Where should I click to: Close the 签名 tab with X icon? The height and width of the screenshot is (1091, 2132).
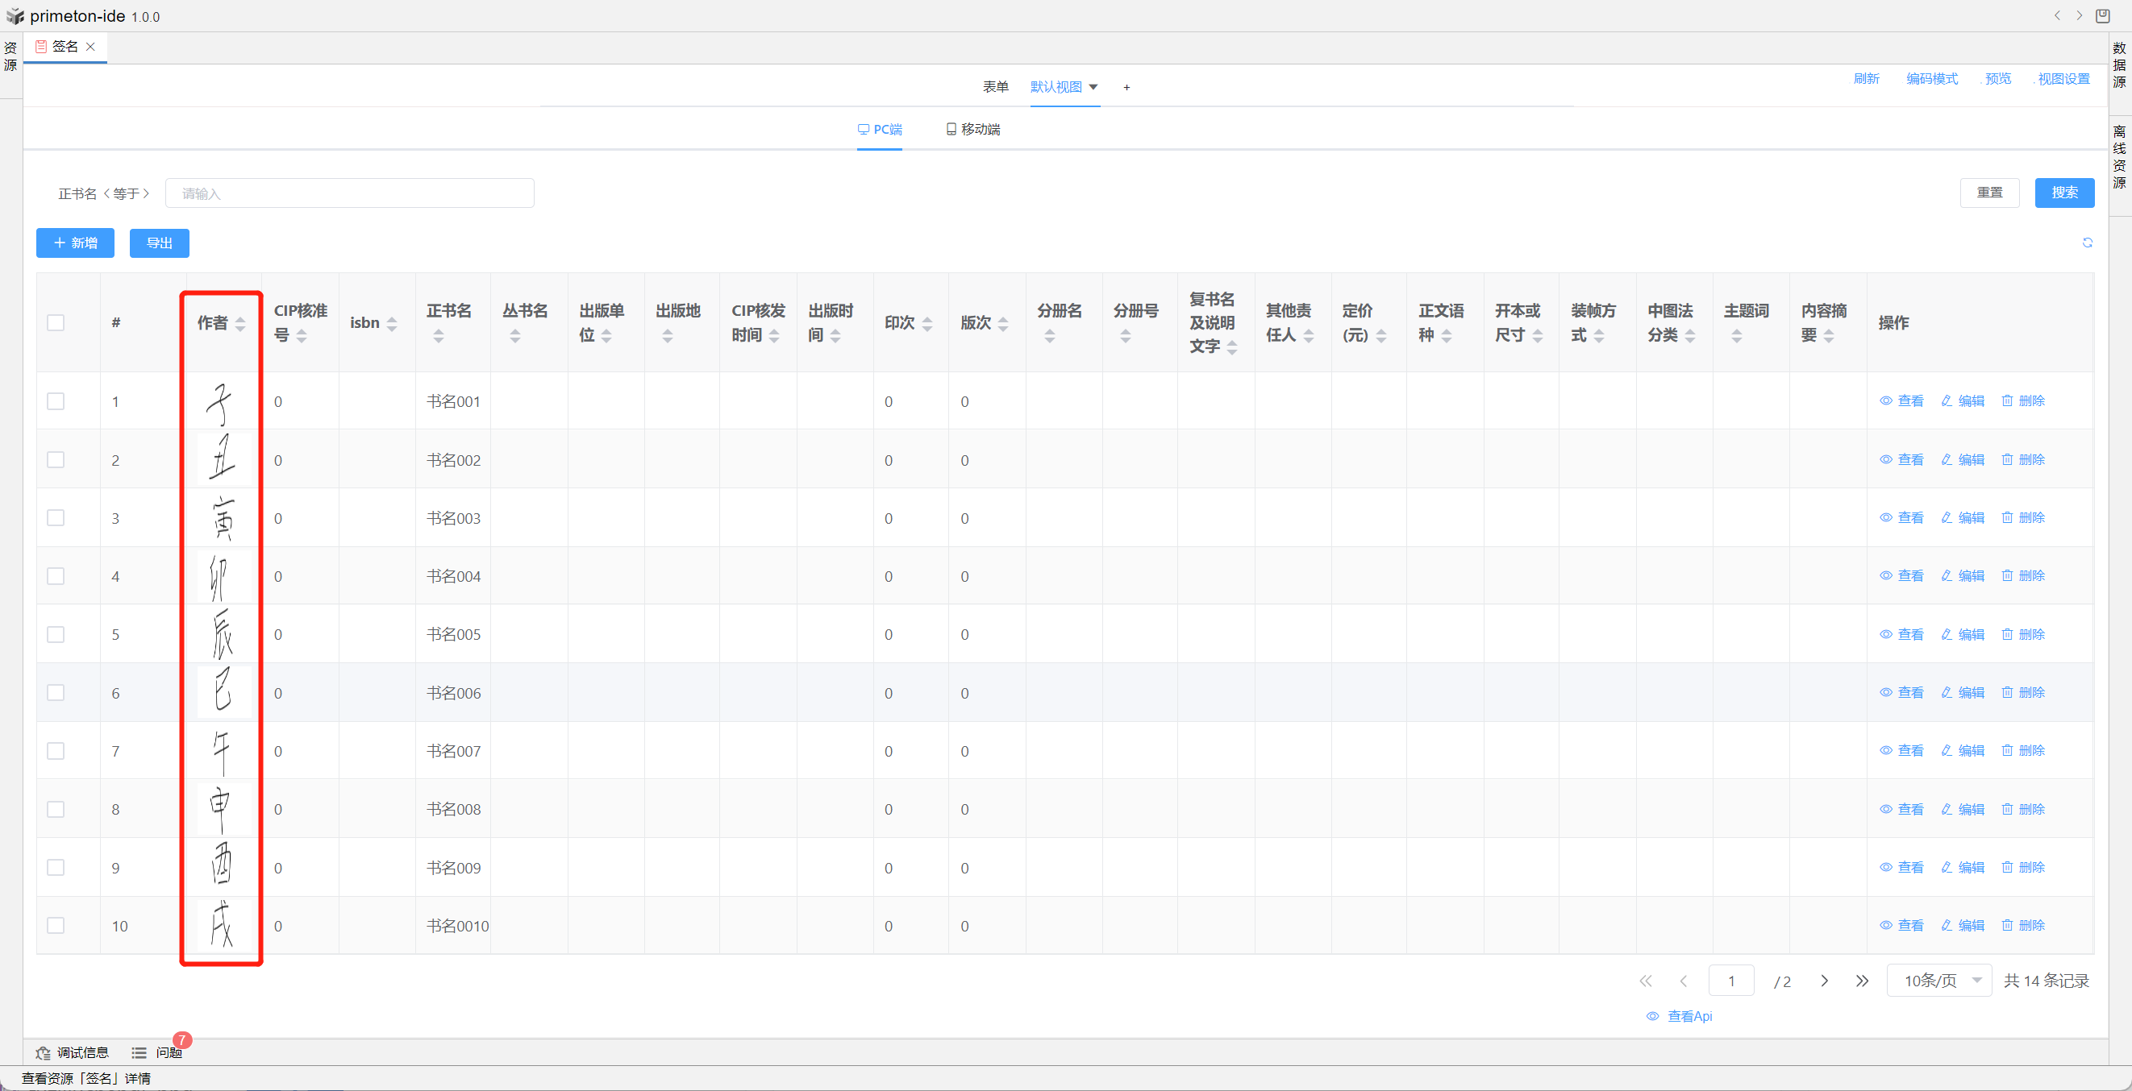(x=91, y=48)
